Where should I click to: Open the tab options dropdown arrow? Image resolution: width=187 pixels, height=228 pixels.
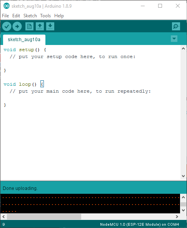tap(174, 39)
